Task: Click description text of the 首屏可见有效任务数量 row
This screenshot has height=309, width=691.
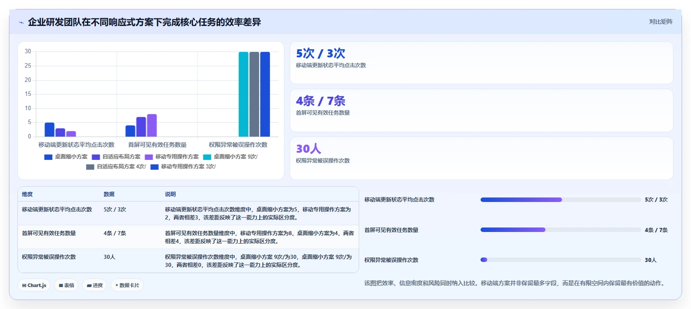Action: [259, 237]
